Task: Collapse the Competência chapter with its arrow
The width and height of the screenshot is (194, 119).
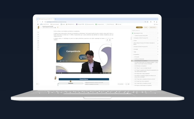Action: pyautogui.click(x=158, y=54)
